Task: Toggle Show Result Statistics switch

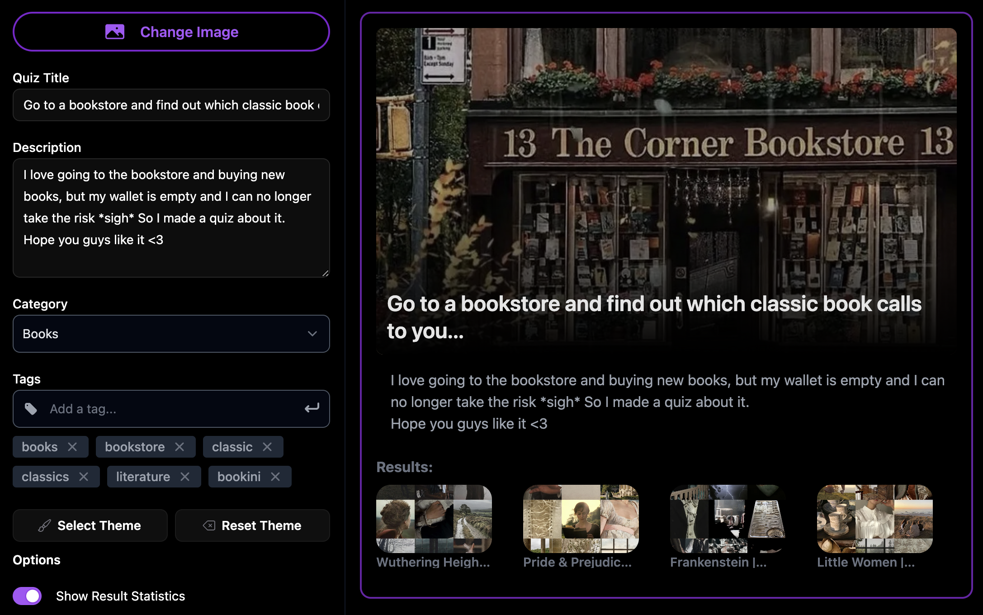Action: (27, 596)
